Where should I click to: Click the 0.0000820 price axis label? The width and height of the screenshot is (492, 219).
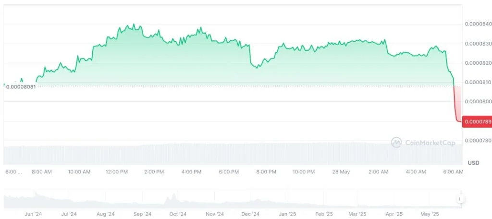coord(477,63)
